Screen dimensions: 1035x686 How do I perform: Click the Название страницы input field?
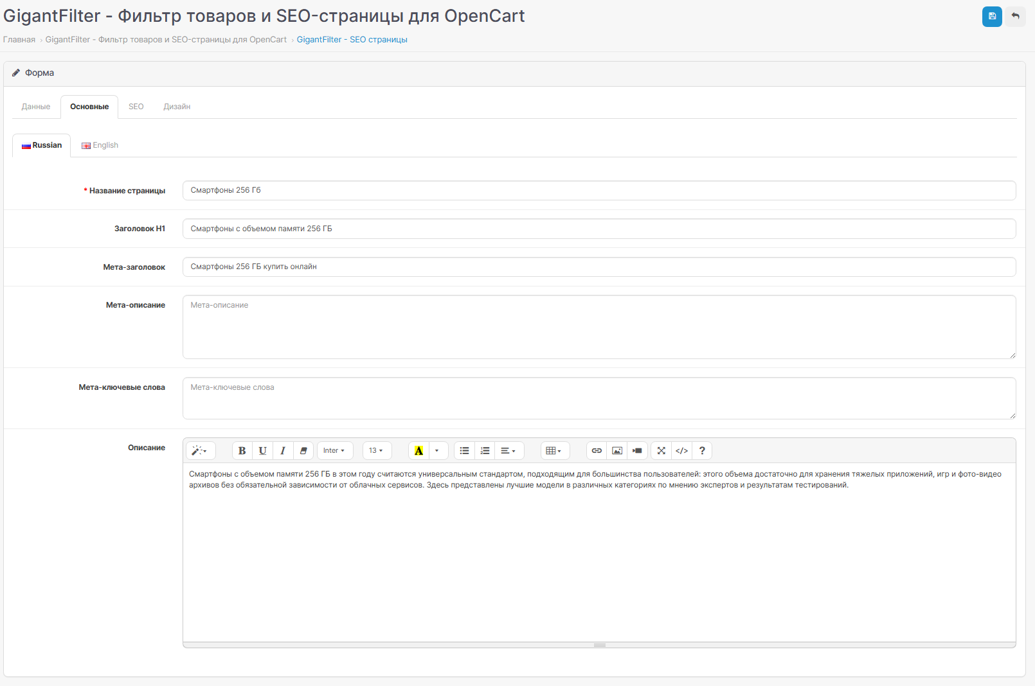(x=599, y=191)
